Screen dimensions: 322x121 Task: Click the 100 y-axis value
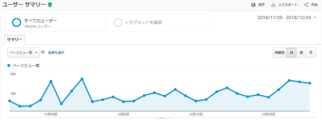[x=13, y=94]
